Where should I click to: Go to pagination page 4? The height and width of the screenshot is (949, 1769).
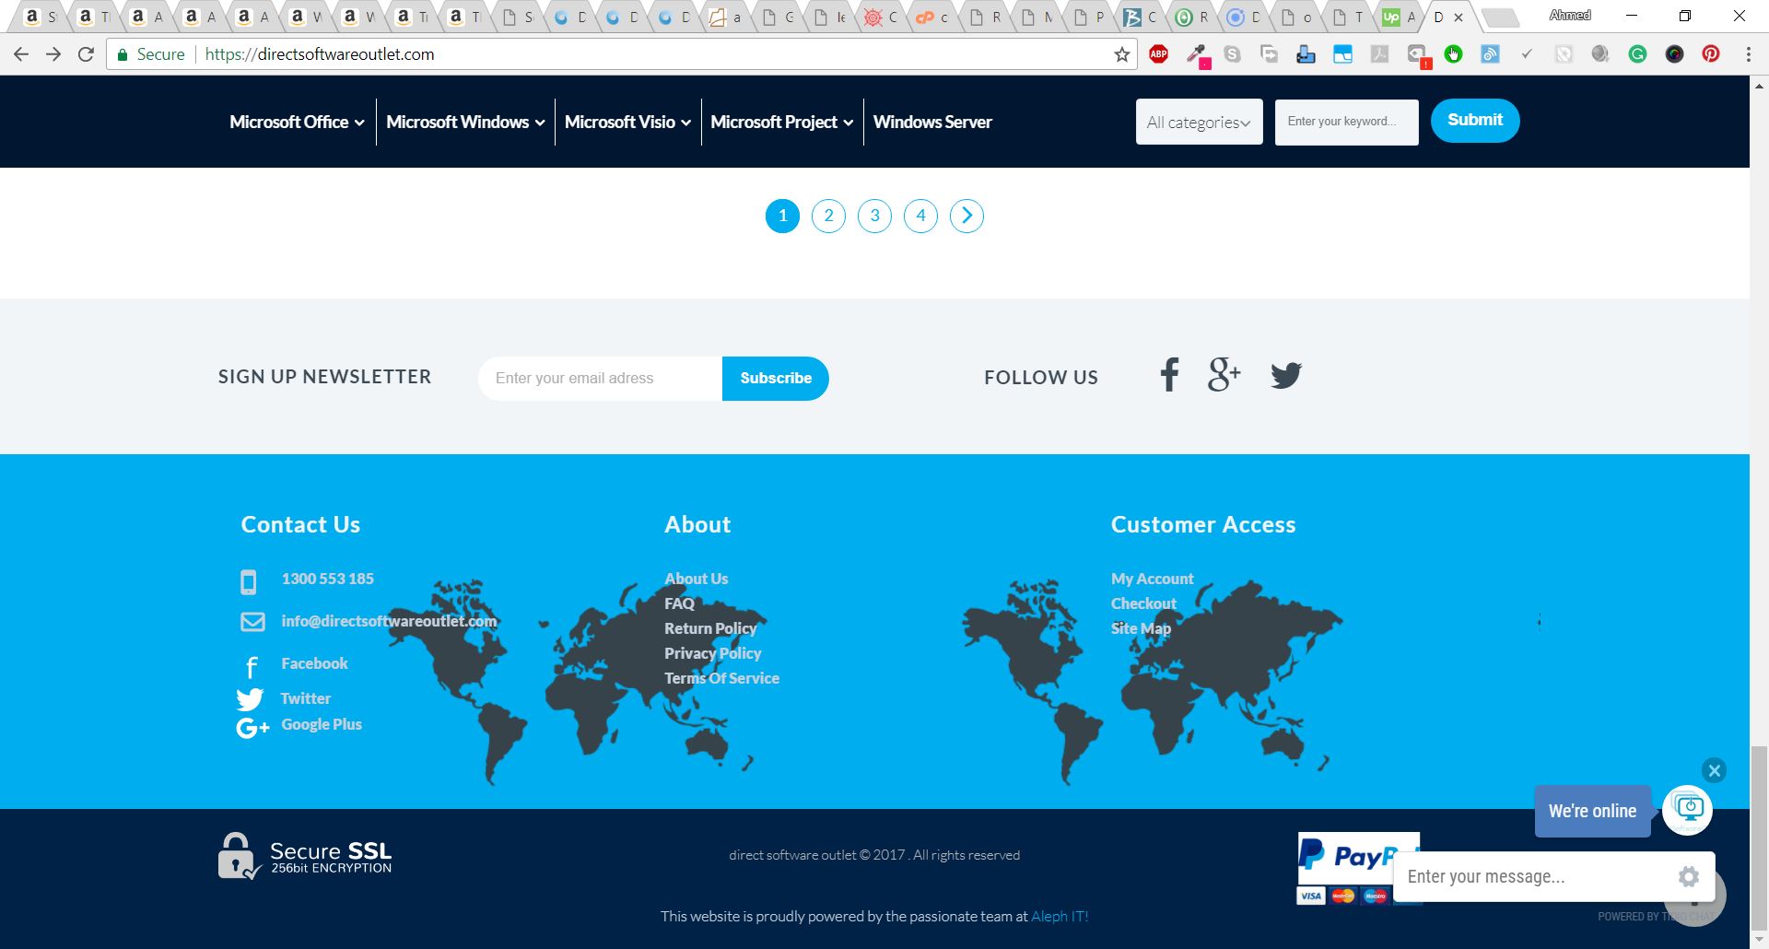pyautogui.click(x=920, y=216)
